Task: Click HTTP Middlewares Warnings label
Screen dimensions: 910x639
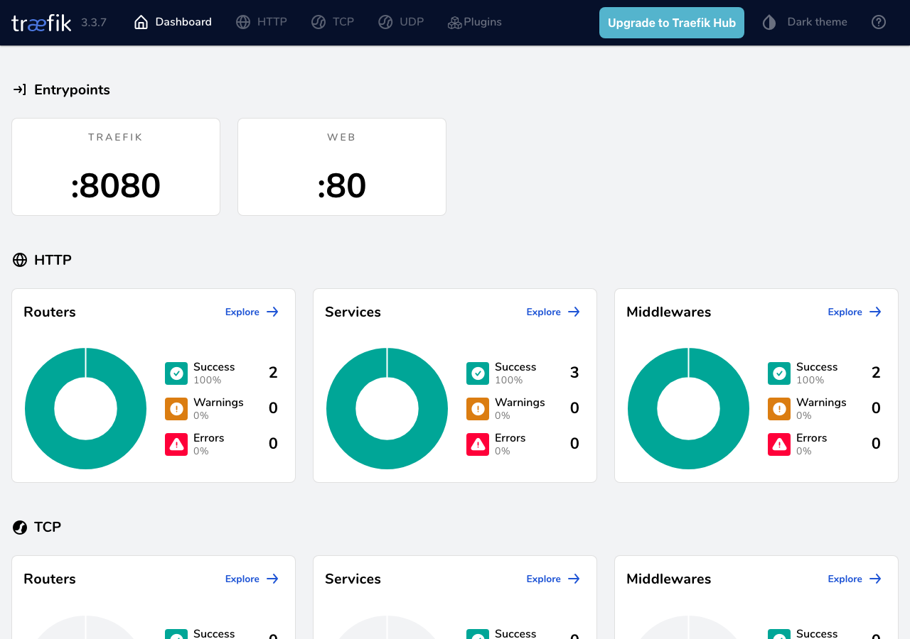Action: tap(821, 403)
